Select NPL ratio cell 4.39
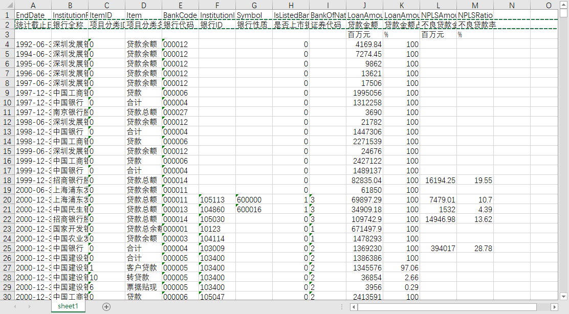569x314 pixels. 475,210
